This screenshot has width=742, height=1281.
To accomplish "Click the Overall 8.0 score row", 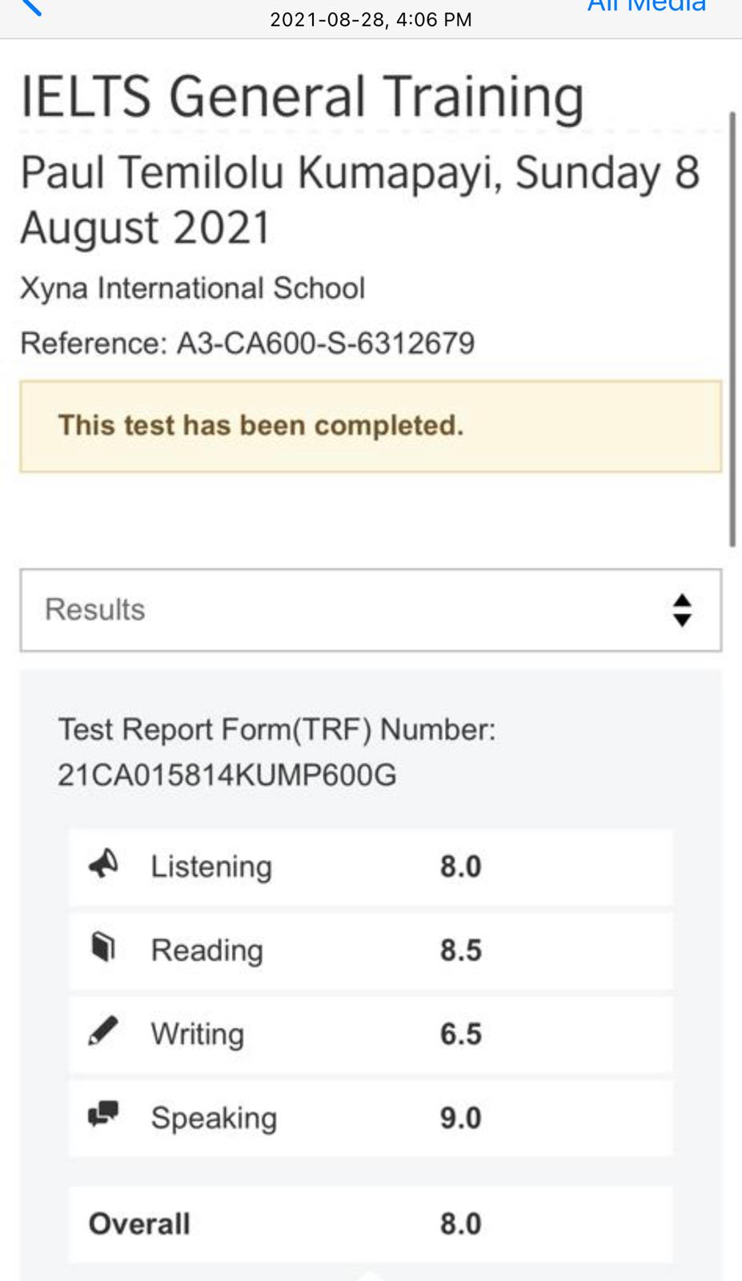I will point(371,1224).
